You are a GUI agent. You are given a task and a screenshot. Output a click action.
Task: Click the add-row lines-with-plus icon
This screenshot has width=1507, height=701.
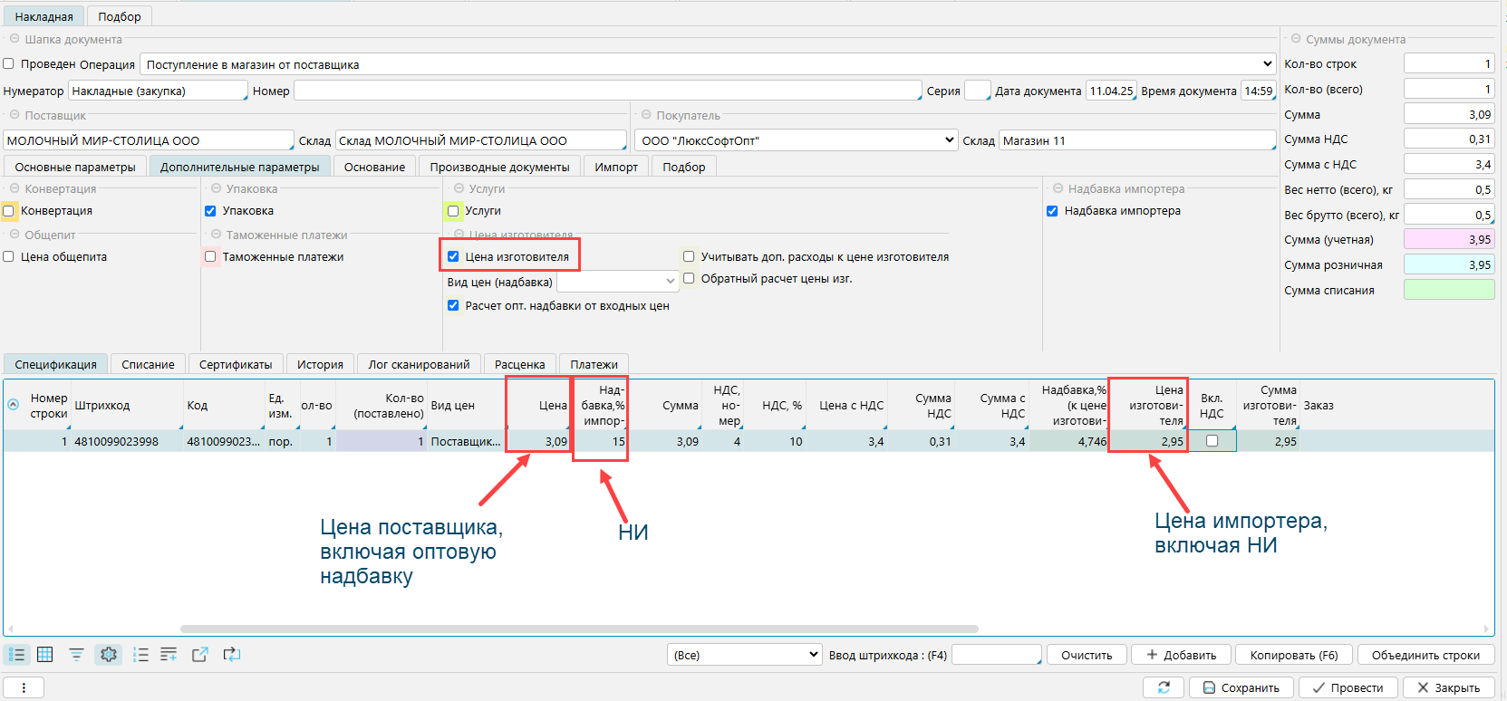(x=169, y=655)
